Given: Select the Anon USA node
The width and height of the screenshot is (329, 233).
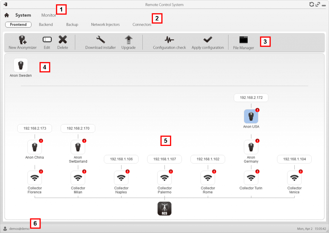Looking at the screenshot, I should point(251,116).
